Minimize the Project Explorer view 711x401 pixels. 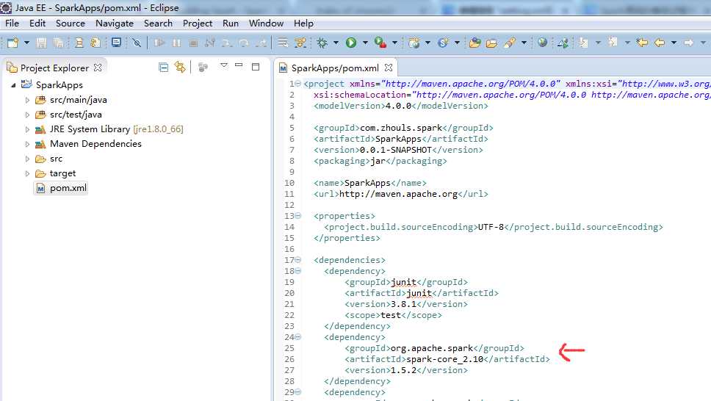pyautogui.click(x=239, y=65)
